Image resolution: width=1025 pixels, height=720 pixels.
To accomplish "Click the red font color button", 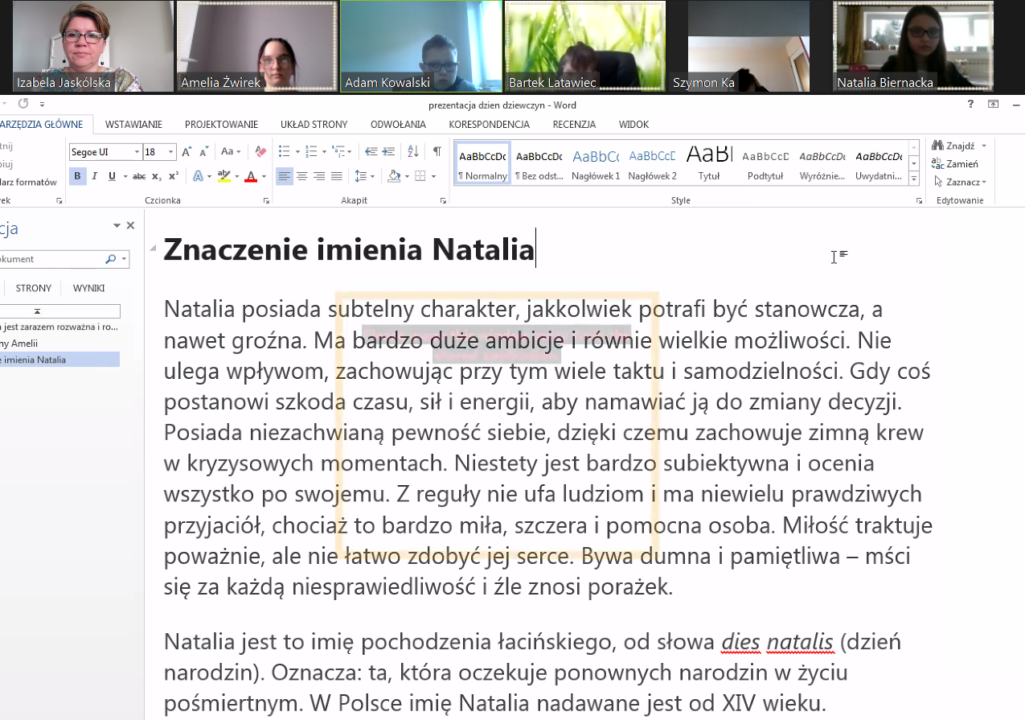I will (251, 176).
